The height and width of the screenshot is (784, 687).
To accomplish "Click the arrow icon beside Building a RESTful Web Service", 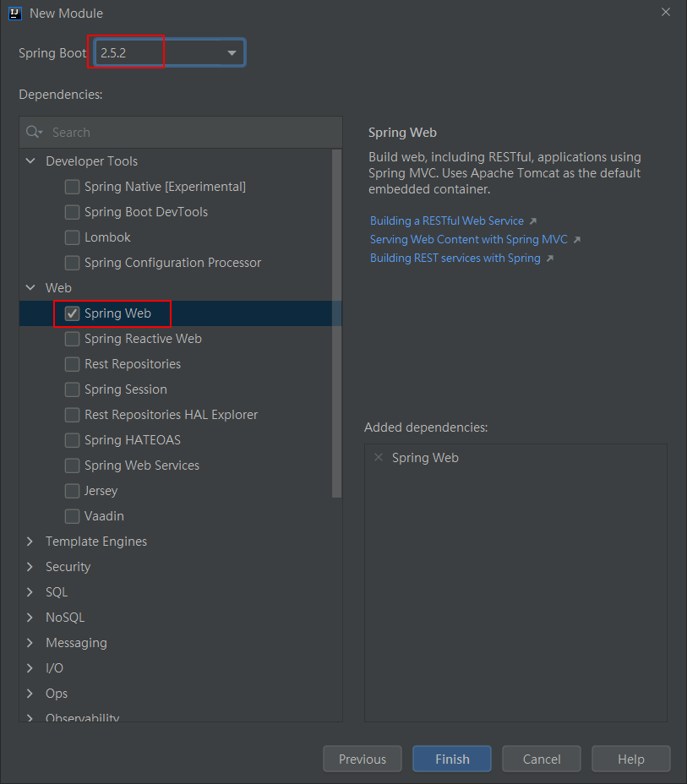I will click(x=533, y=221).
